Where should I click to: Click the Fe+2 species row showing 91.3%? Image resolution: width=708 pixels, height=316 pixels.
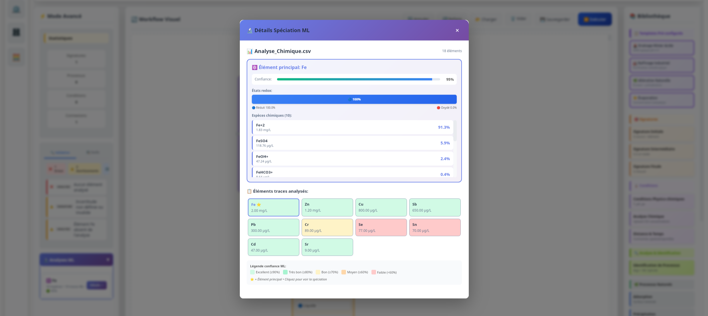coord(353,127)
